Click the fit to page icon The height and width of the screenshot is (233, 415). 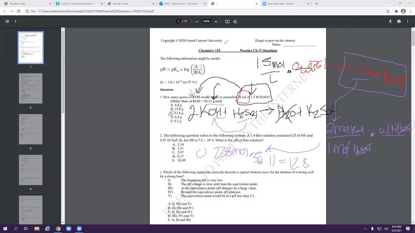227,21
